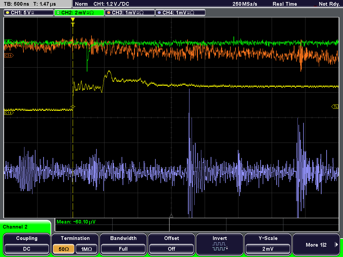Click the Norm trigger mode label
343x257 pixels.
click(81, 4)
